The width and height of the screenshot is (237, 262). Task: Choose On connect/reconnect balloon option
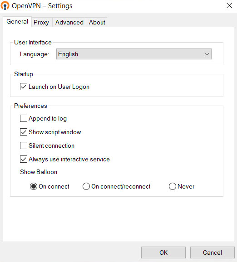(86, 186)
